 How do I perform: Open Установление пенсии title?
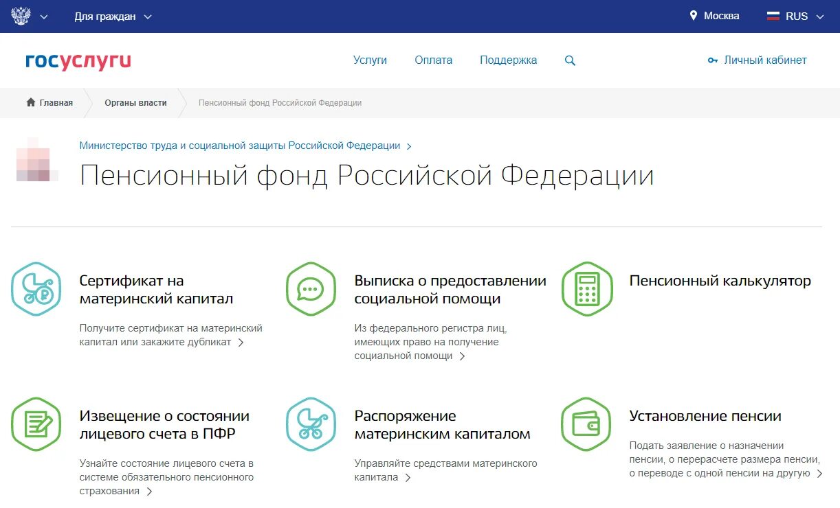[x=705, y=416]
